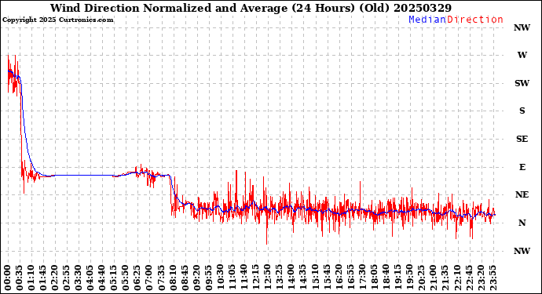Click the '17:30' time label
This screenshot has width=542, height=294.
[x=362, y=278]
